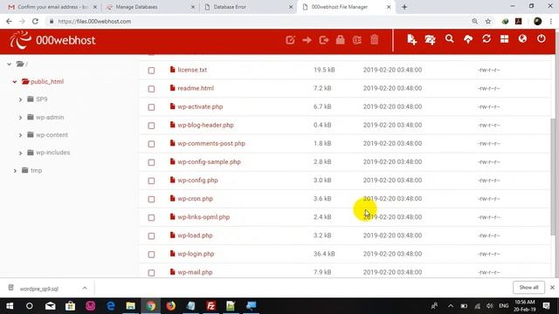
Task: Open Firefox from the taskbar
Action: pyautogui.click(x=171, y=306)
